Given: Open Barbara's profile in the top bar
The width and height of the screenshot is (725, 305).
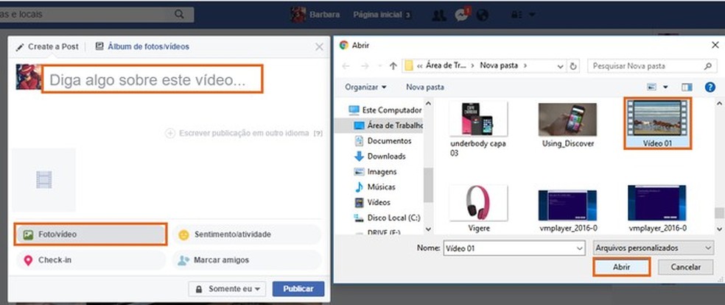Looking at the screenshot, I should click(315, 14).
